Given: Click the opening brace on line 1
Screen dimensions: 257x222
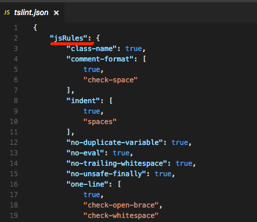Looking at the screenshot, I should pyautogui.click(x=35, y=28).
